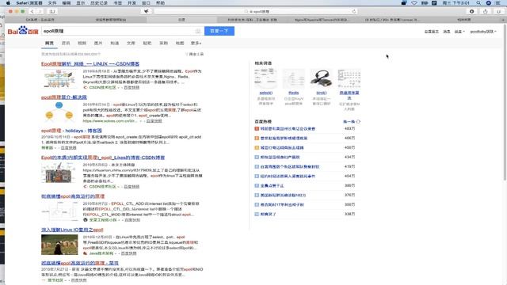Click the 百度一下 search button

(x=219, y=31)
